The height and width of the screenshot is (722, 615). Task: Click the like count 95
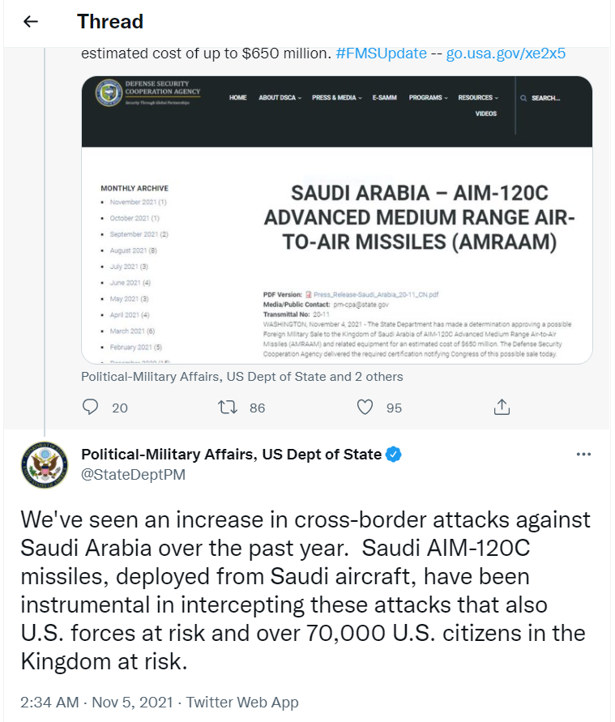click(x=394, y=408)
